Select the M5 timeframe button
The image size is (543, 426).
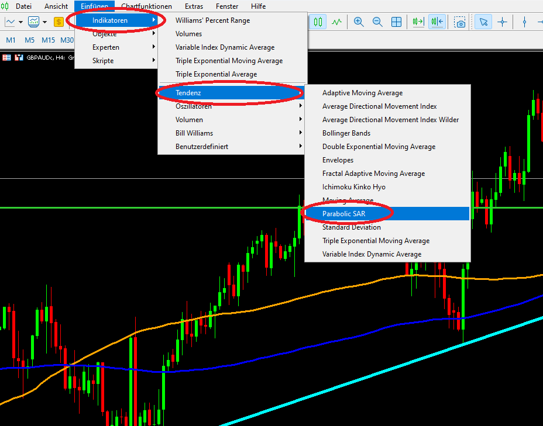pyautogui.click(x=30, y=40)
